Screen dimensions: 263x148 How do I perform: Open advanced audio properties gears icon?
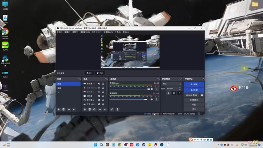[112, 110]
